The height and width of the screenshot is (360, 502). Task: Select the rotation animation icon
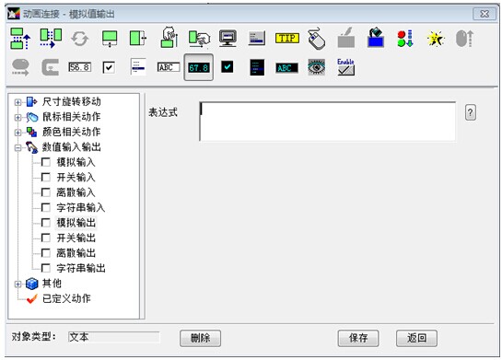pyautogui.click(x=79, y=39)
